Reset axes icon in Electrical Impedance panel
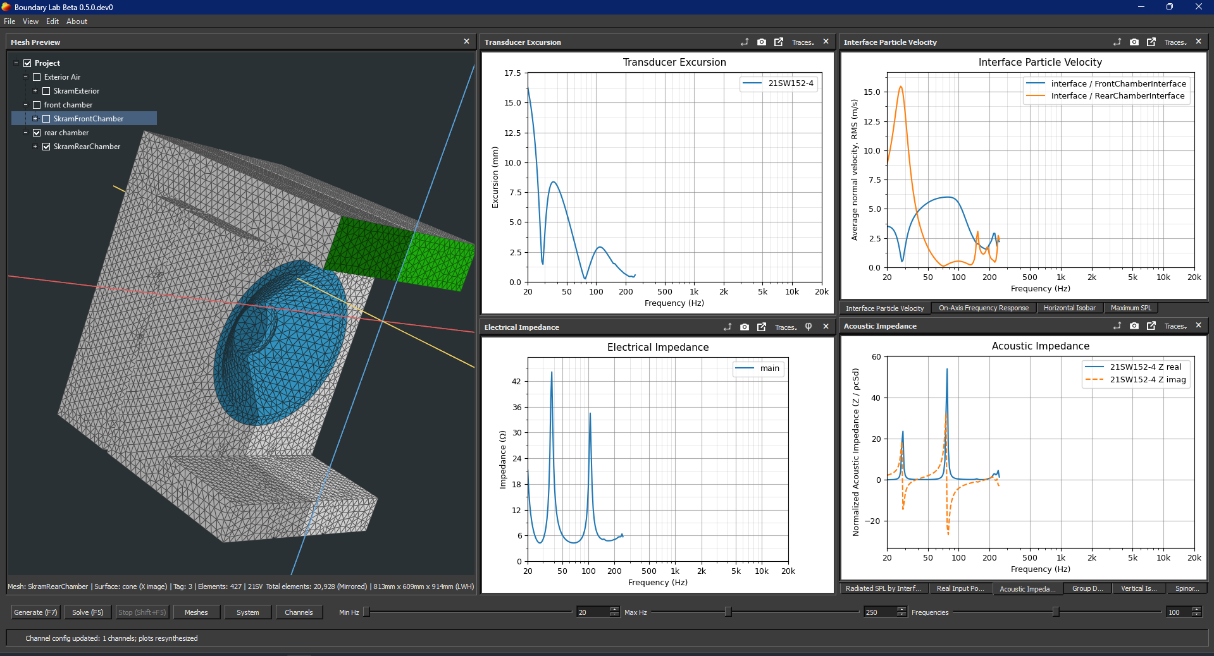Screen dimensions: 1214x656 tap(728, 327)
